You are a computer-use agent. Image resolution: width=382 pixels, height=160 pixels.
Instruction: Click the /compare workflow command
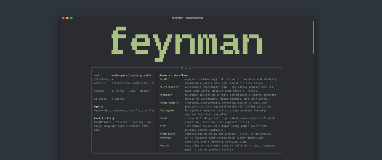[166, 95]
